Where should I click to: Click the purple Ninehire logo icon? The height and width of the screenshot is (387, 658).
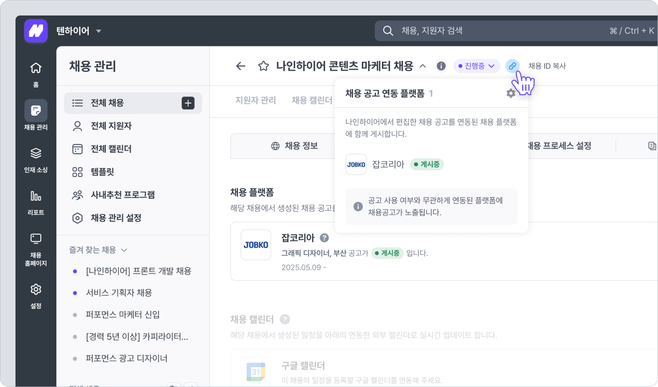click(x=36, y=31)
